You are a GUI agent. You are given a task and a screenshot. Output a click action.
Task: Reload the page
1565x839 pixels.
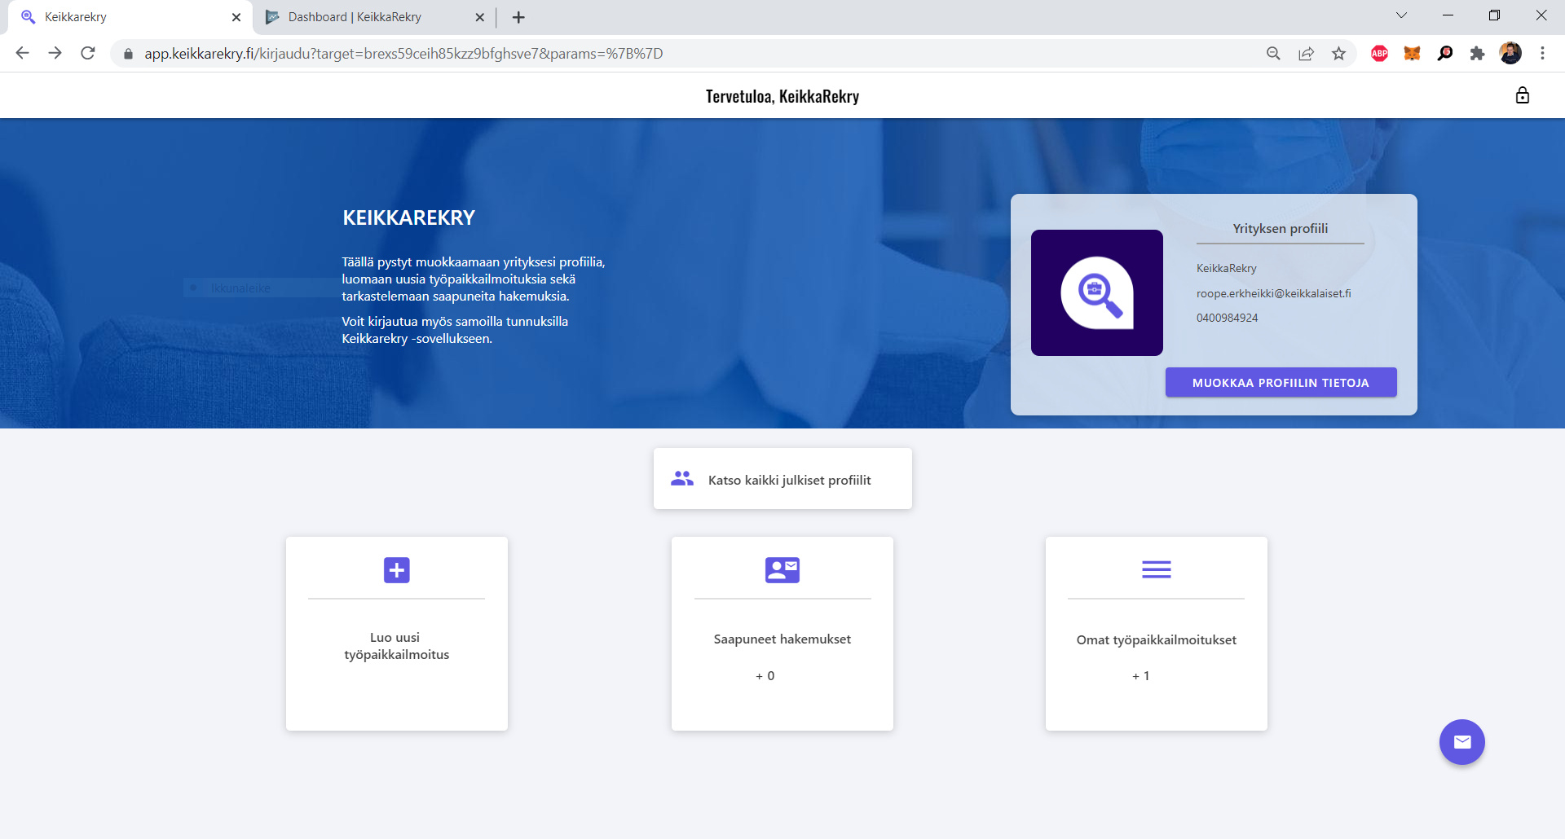[88, 54]
